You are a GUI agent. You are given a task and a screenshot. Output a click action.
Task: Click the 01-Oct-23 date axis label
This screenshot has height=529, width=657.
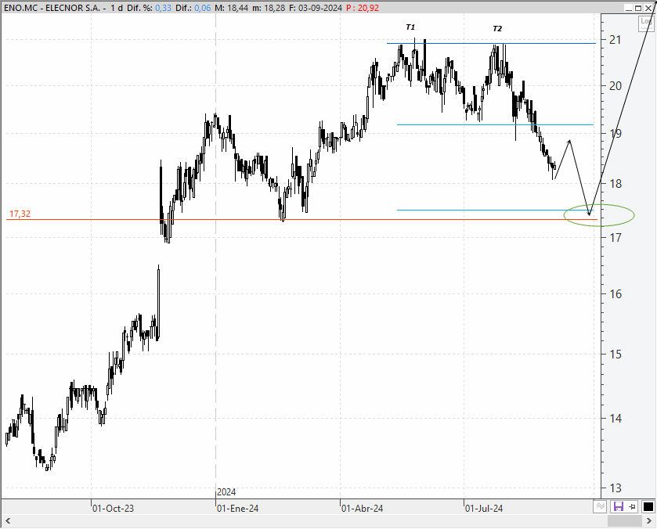pos(113,509)
